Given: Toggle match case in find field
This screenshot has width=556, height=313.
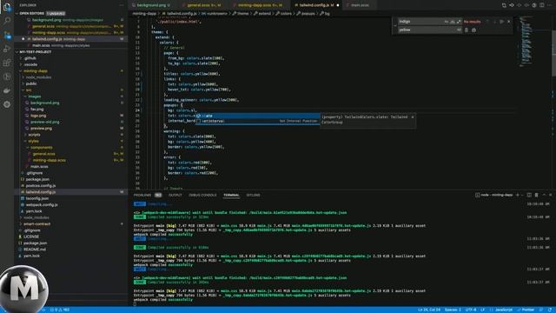Looking at the screenshot, I should [x=446, y=22].
